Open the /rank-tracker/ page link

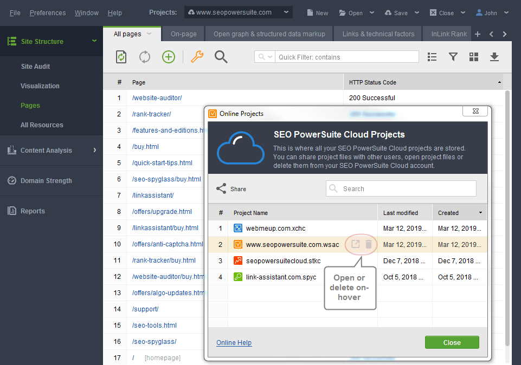[151, 114]
